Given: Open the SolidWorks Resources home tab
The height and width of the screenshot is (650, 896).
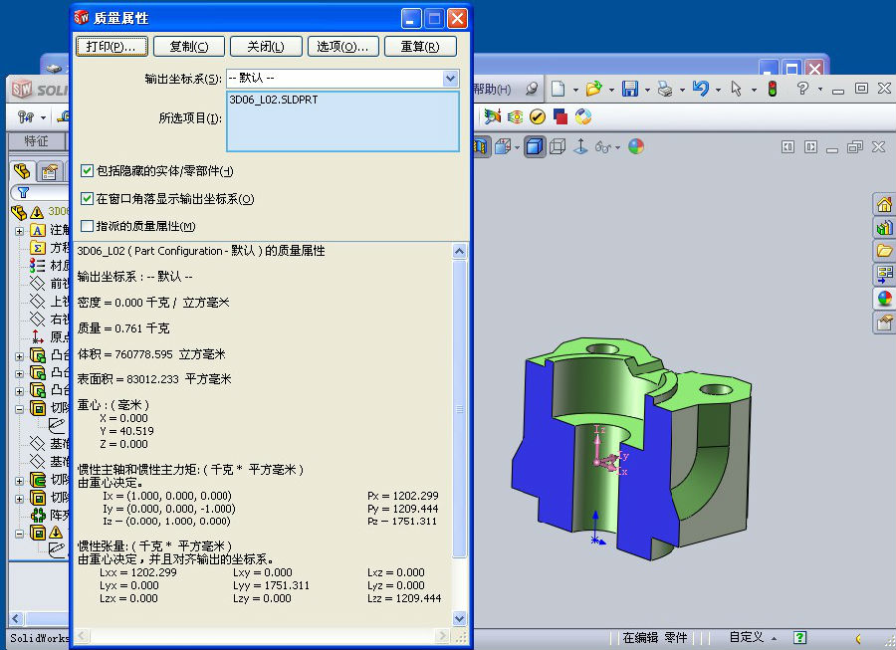Looking at the screenshot, I should (x=884, y=204).
